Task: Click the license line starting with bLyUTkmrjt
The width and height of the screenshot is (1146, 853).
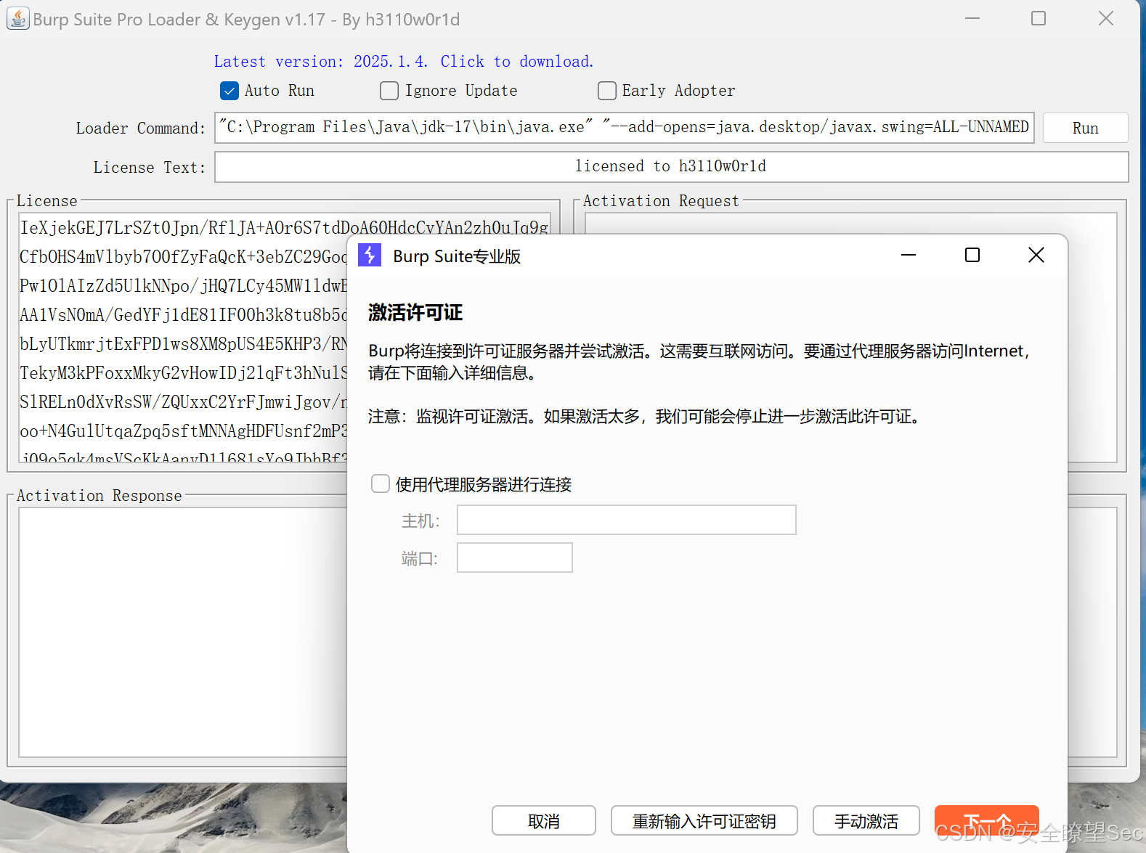Action: click(x=183, y=344)
